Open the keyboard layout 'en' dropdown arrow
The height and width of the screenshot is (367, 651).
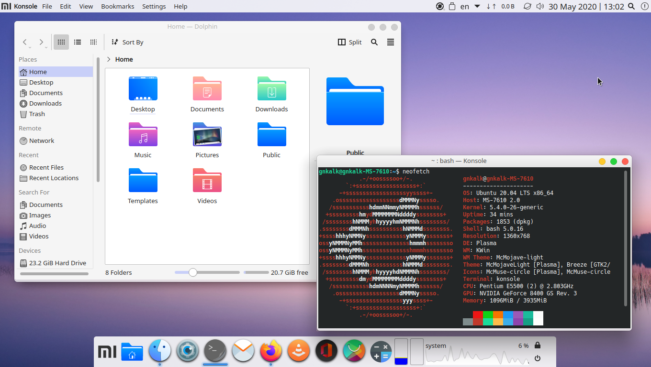pyautogui.click(x=477, y=6)
